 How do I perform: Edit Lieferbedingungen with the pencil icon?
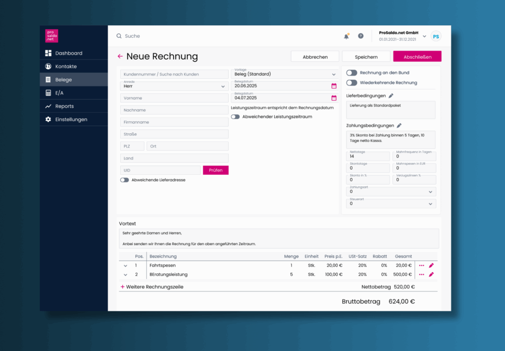(391, 95)
